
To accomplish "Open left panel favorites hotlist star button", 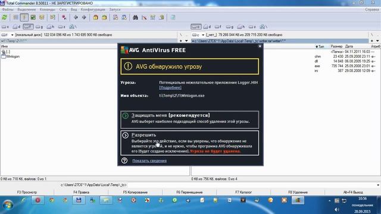I will pos(181,41).
